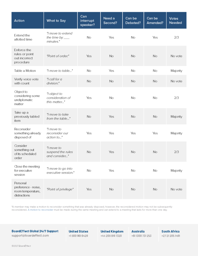Screen dimensions: 198x256
Task: Select the 'Point of privilege' phrase cell
Action: click(61, 189)
